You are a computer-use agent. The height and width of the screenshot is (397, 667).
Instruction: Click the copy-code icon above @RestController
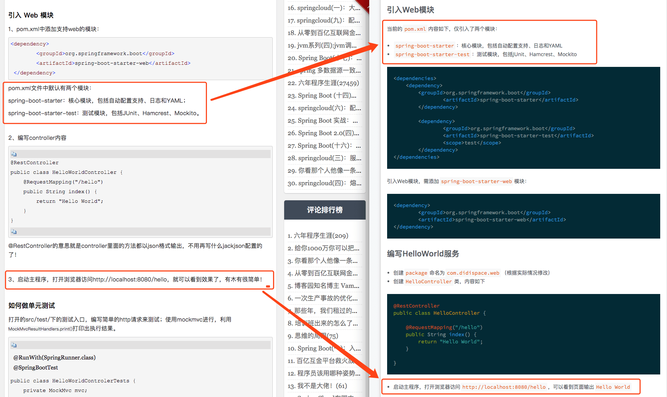(x=14, y=154)
